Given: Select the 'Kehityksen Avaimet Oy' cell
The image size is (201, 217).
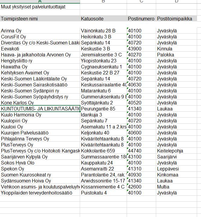Looking at the screenshot, I should click(40, 73).
